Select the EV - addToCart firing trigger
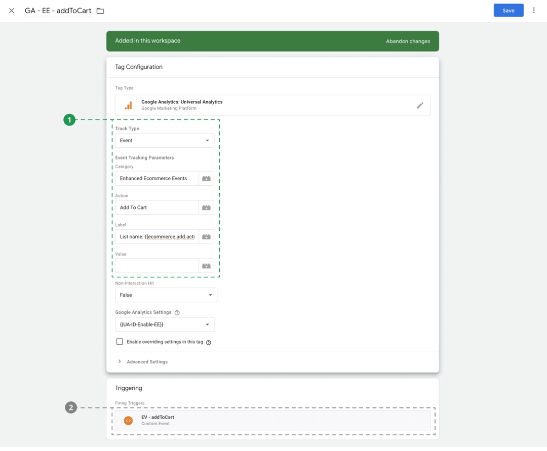This screenshot has height=451, width=547. click(272, 420)
